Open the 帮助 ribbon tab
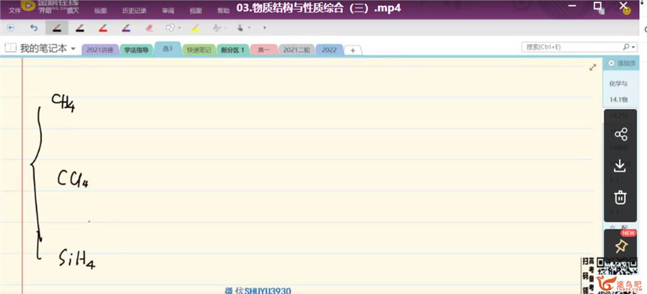This screenshot has height=294, width=647. pos(223,11)
